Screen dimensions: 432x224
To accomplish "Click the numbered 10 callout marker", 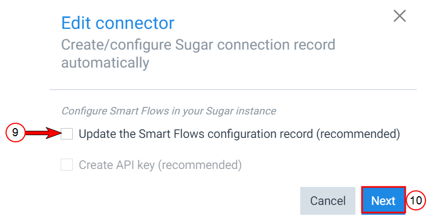I will click(x=416, y=201).
